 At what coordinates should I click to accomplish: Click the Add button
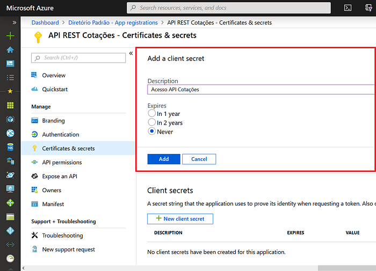[164, 159]
